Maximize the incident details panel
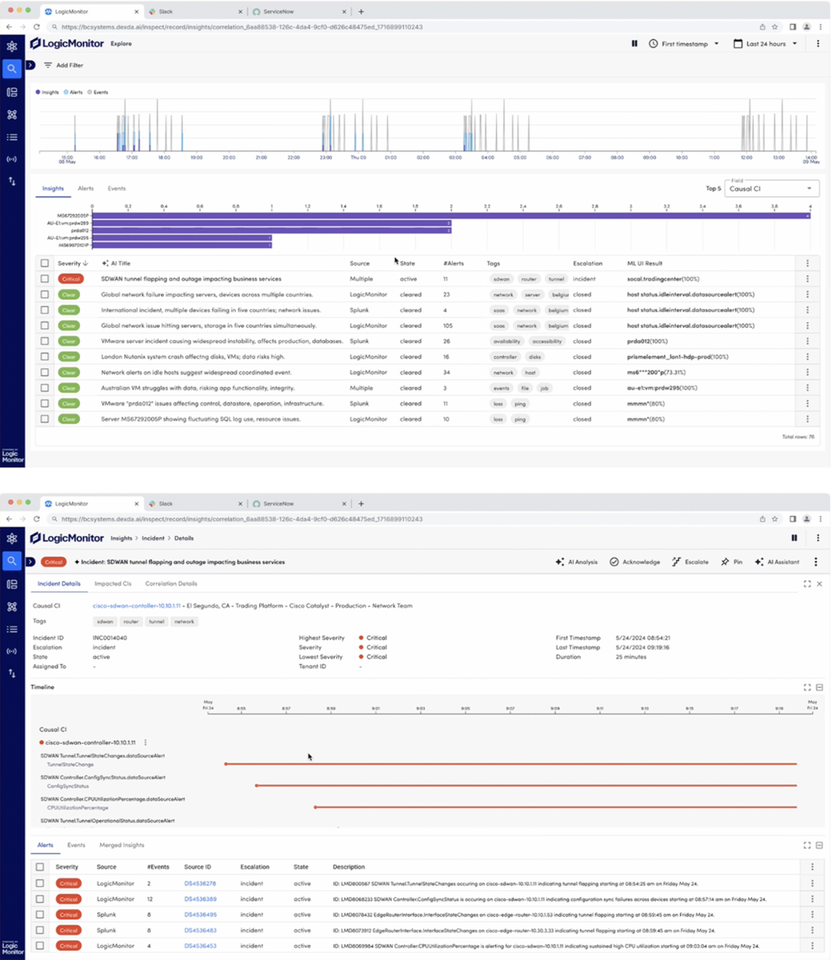Screen dimensions: 832x960 coord(807,584)
